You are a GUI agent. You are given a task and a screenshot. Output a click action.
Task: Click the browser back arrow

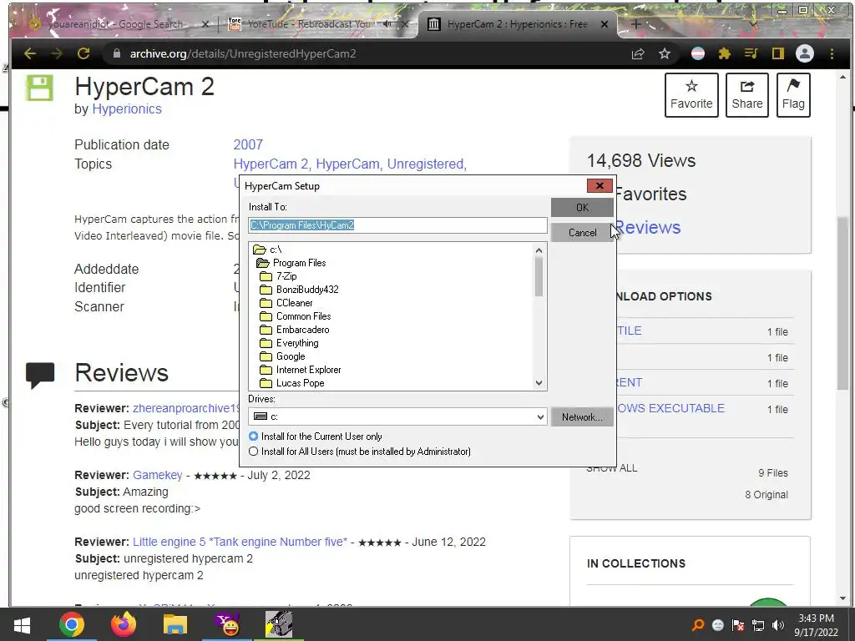point(30,53)
